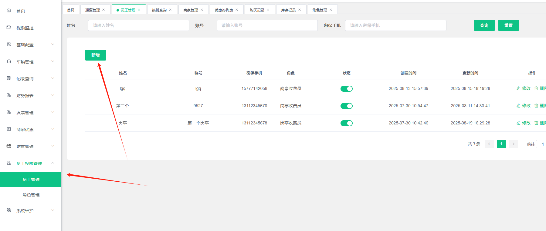The image size is (546, 231).
Task: Expand the 财务报表 menu chevron
Action: coord(53,95)
